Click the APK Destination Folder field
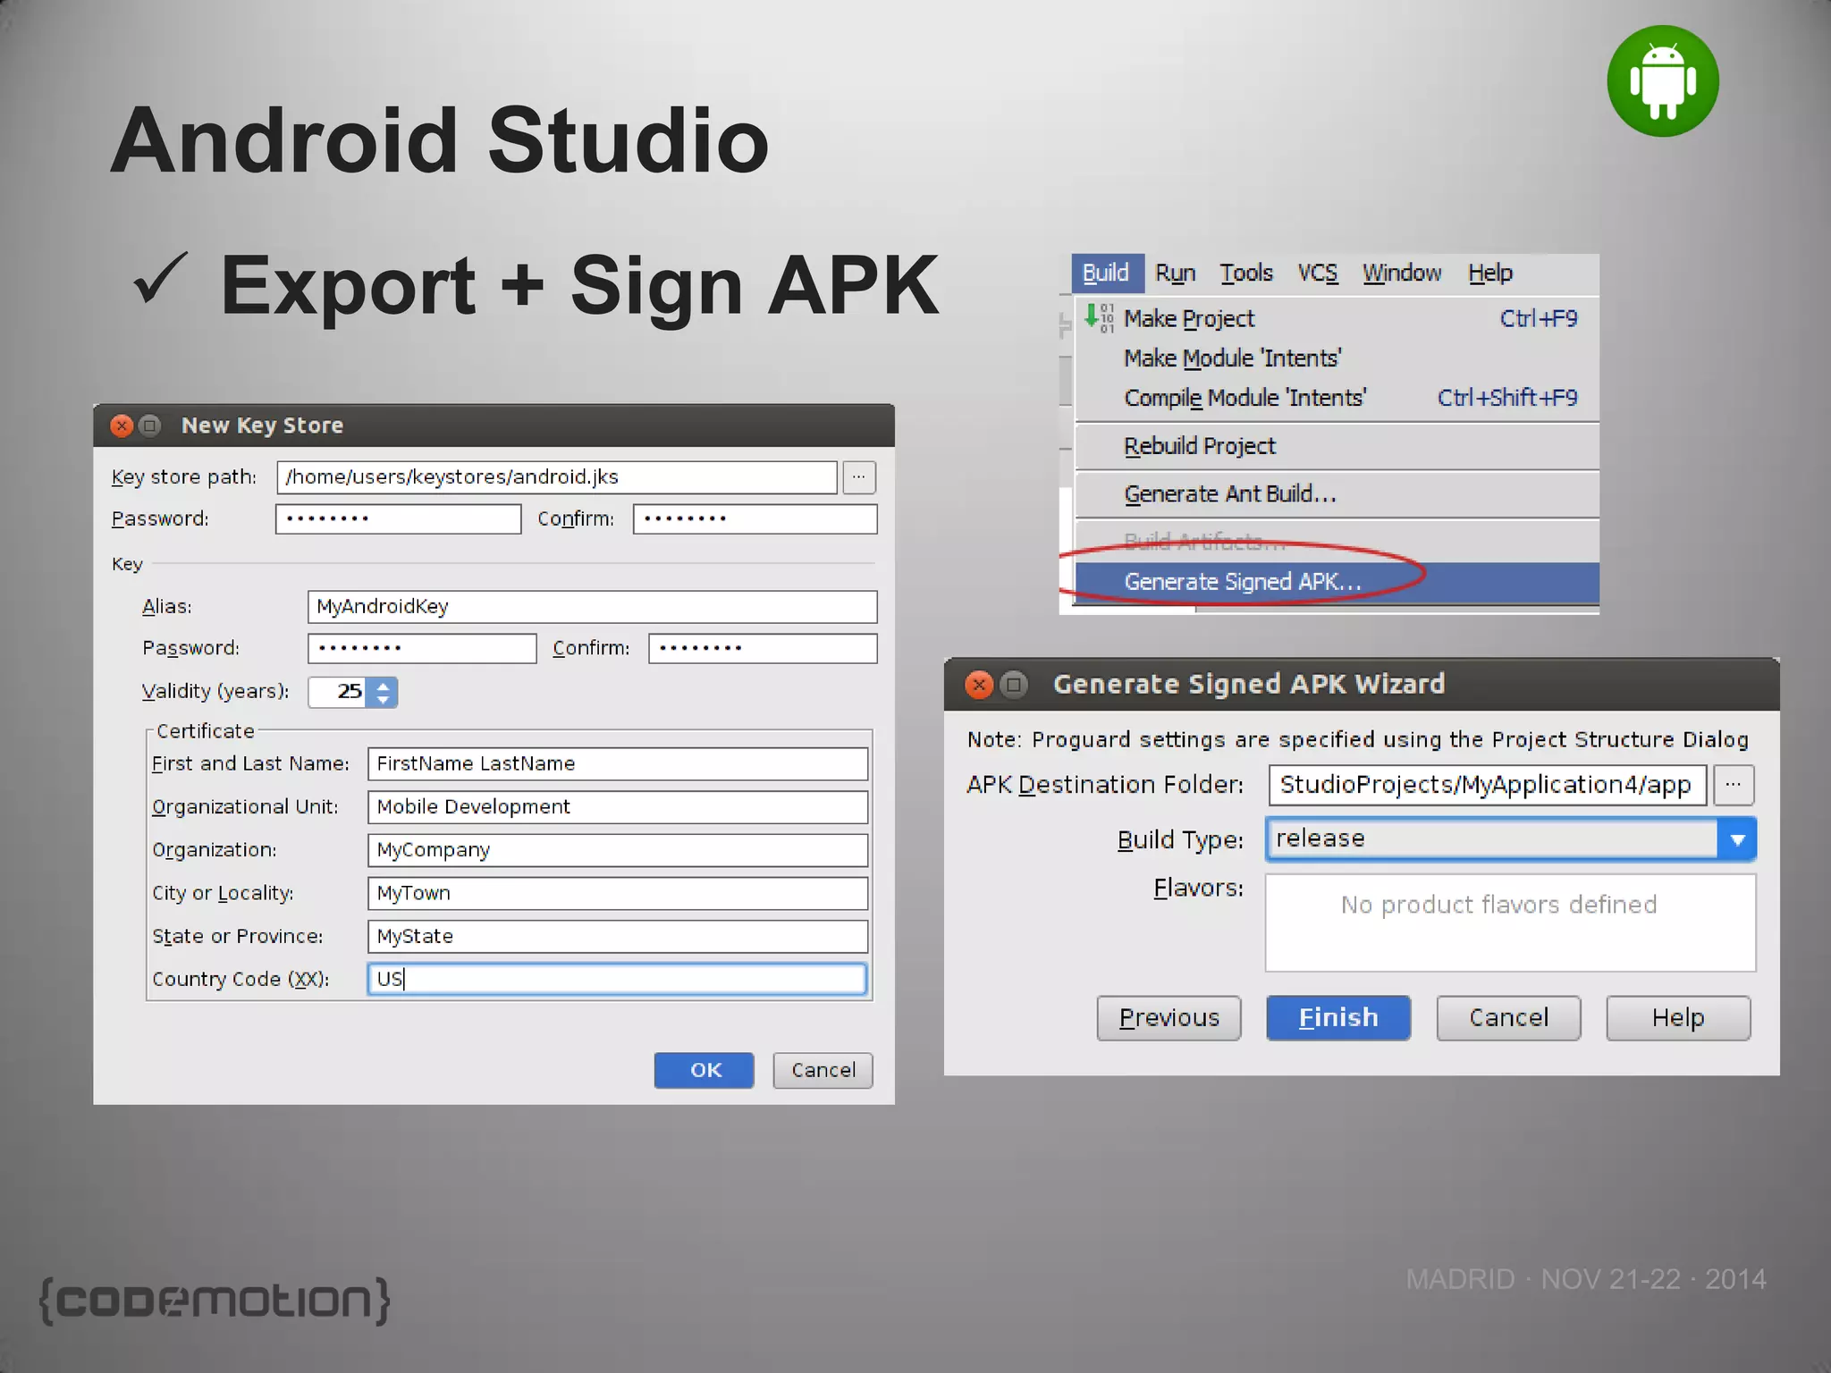The width and height of the screenshot is (1831, 1373). [1488, 785]
